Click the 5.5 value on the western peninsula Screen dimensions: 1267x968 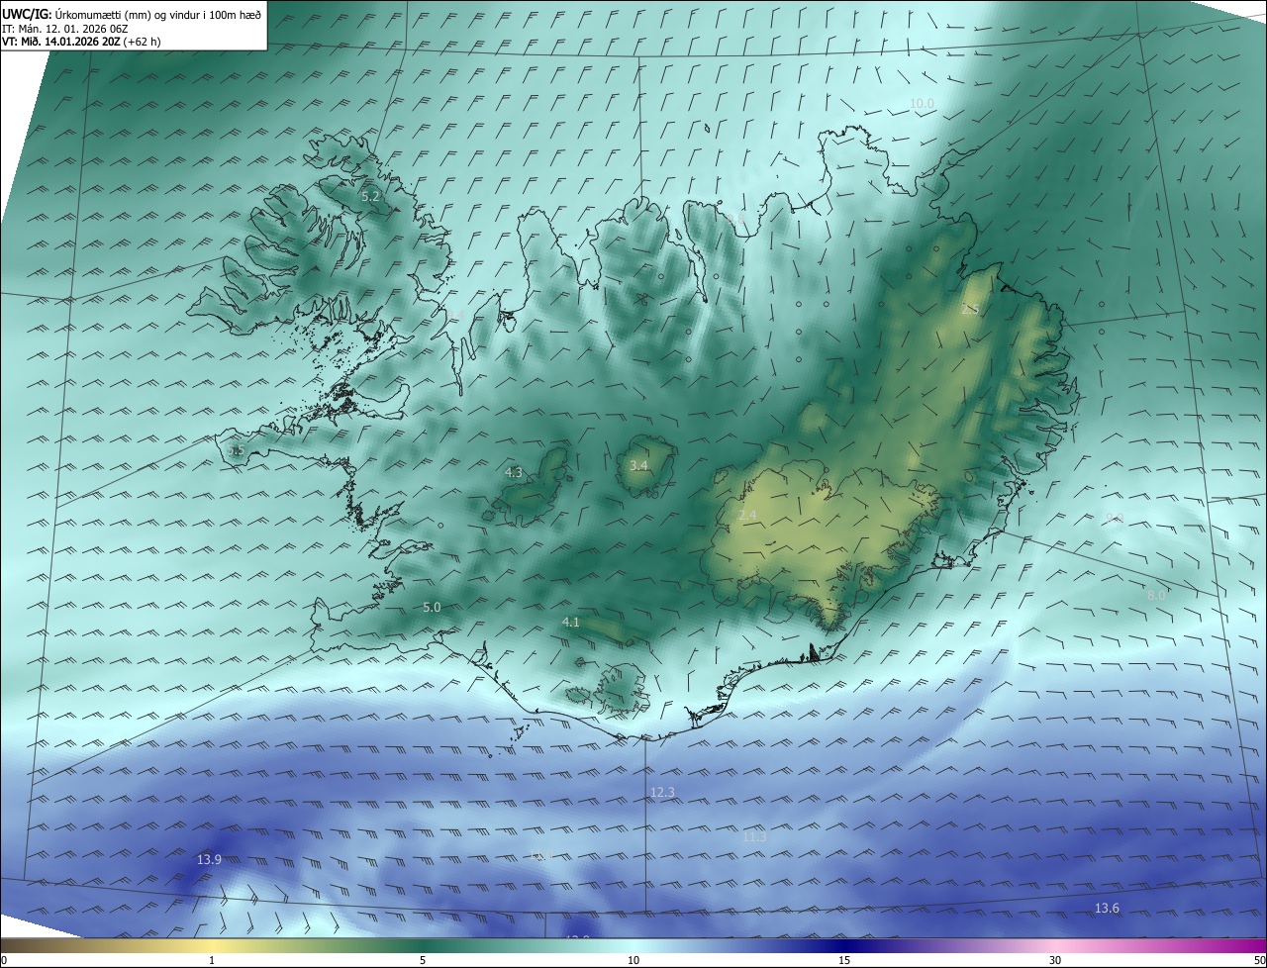[x=236, y=450]
